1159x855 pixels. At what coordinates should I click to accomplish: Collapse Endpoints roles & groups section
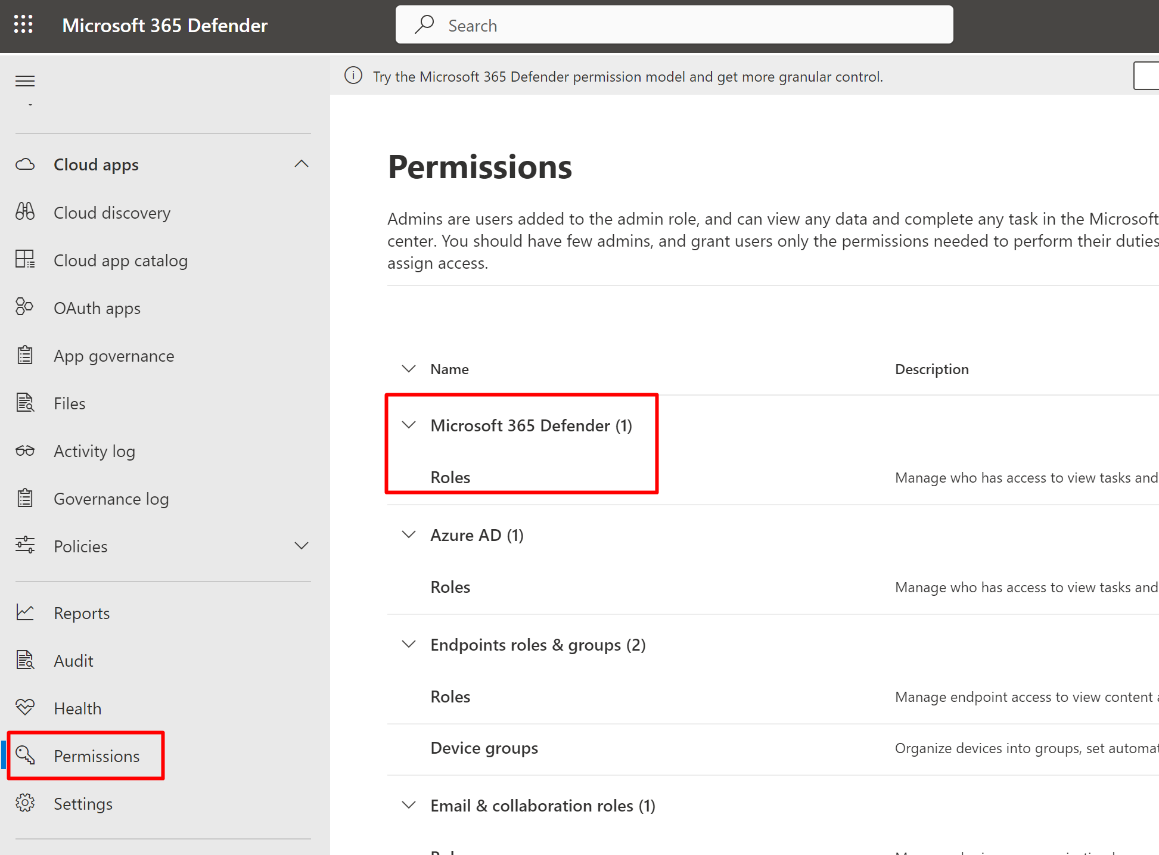pos(409,645)
